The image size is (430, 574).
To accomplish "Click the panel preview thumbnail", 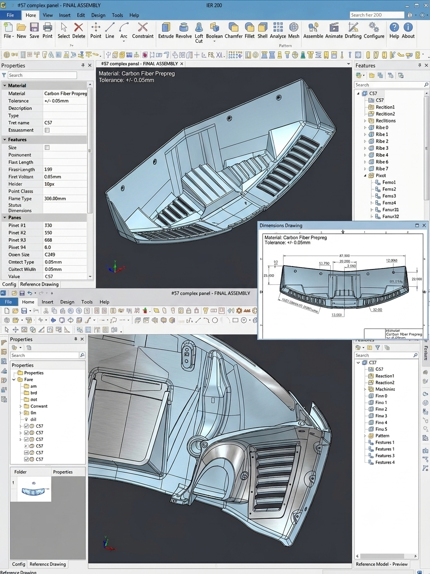I will coord(34,489).
